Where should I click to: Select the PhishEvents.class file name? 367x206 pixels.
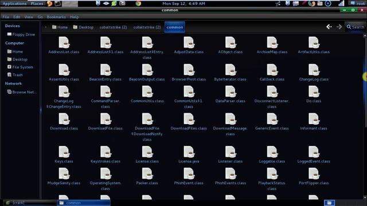point(231,183)
